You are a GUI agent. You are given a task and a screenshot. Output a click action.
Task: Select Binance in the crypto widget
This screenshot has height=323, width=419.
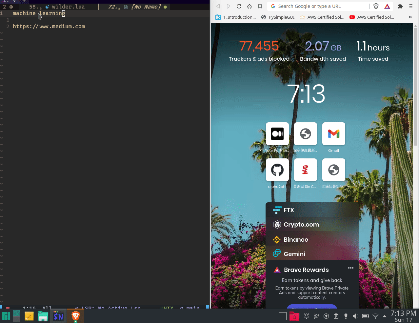pyautogui.click(x=312, y=239)
